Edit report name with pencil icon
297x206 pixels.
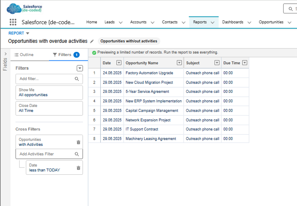[92, 41]
